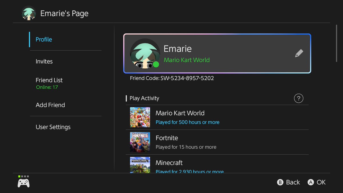Click "Played for 500 hours or more"
This screenshot has width=343, height=193.
point(188,122)
